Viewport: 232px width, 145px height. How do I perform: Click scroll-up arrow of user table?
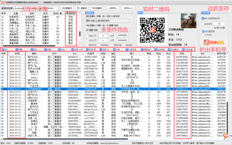[227, 53]
